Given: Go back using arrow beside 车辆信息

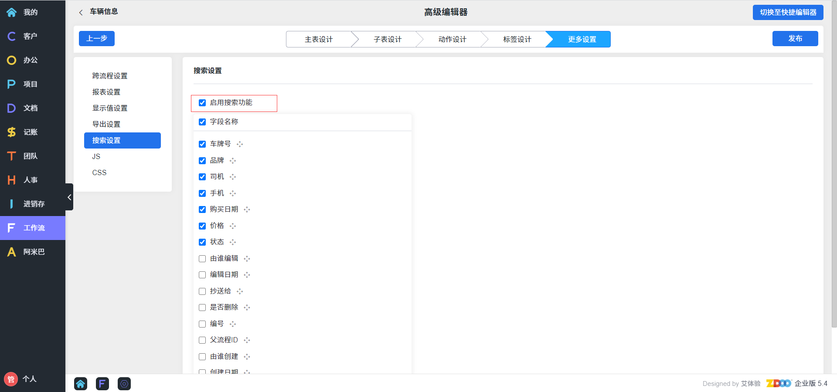Looking at the screenshot, I should coord(81,13).
